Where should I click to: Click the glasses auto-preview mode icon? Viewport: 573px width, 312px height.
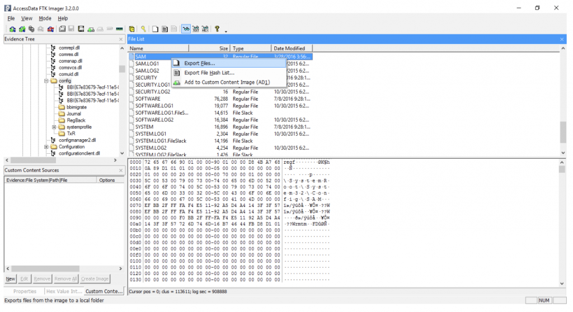pyautogui.click(x=186, y=29)
